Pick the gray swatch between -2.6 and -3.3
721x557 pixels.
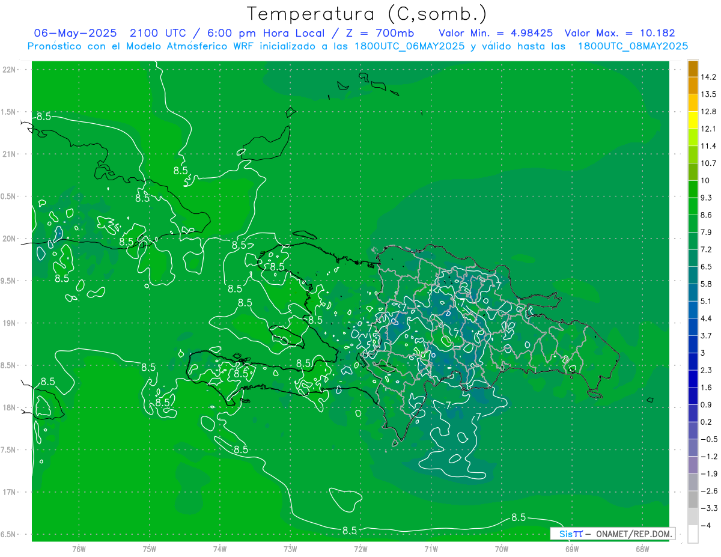click(x=693, y=499)
